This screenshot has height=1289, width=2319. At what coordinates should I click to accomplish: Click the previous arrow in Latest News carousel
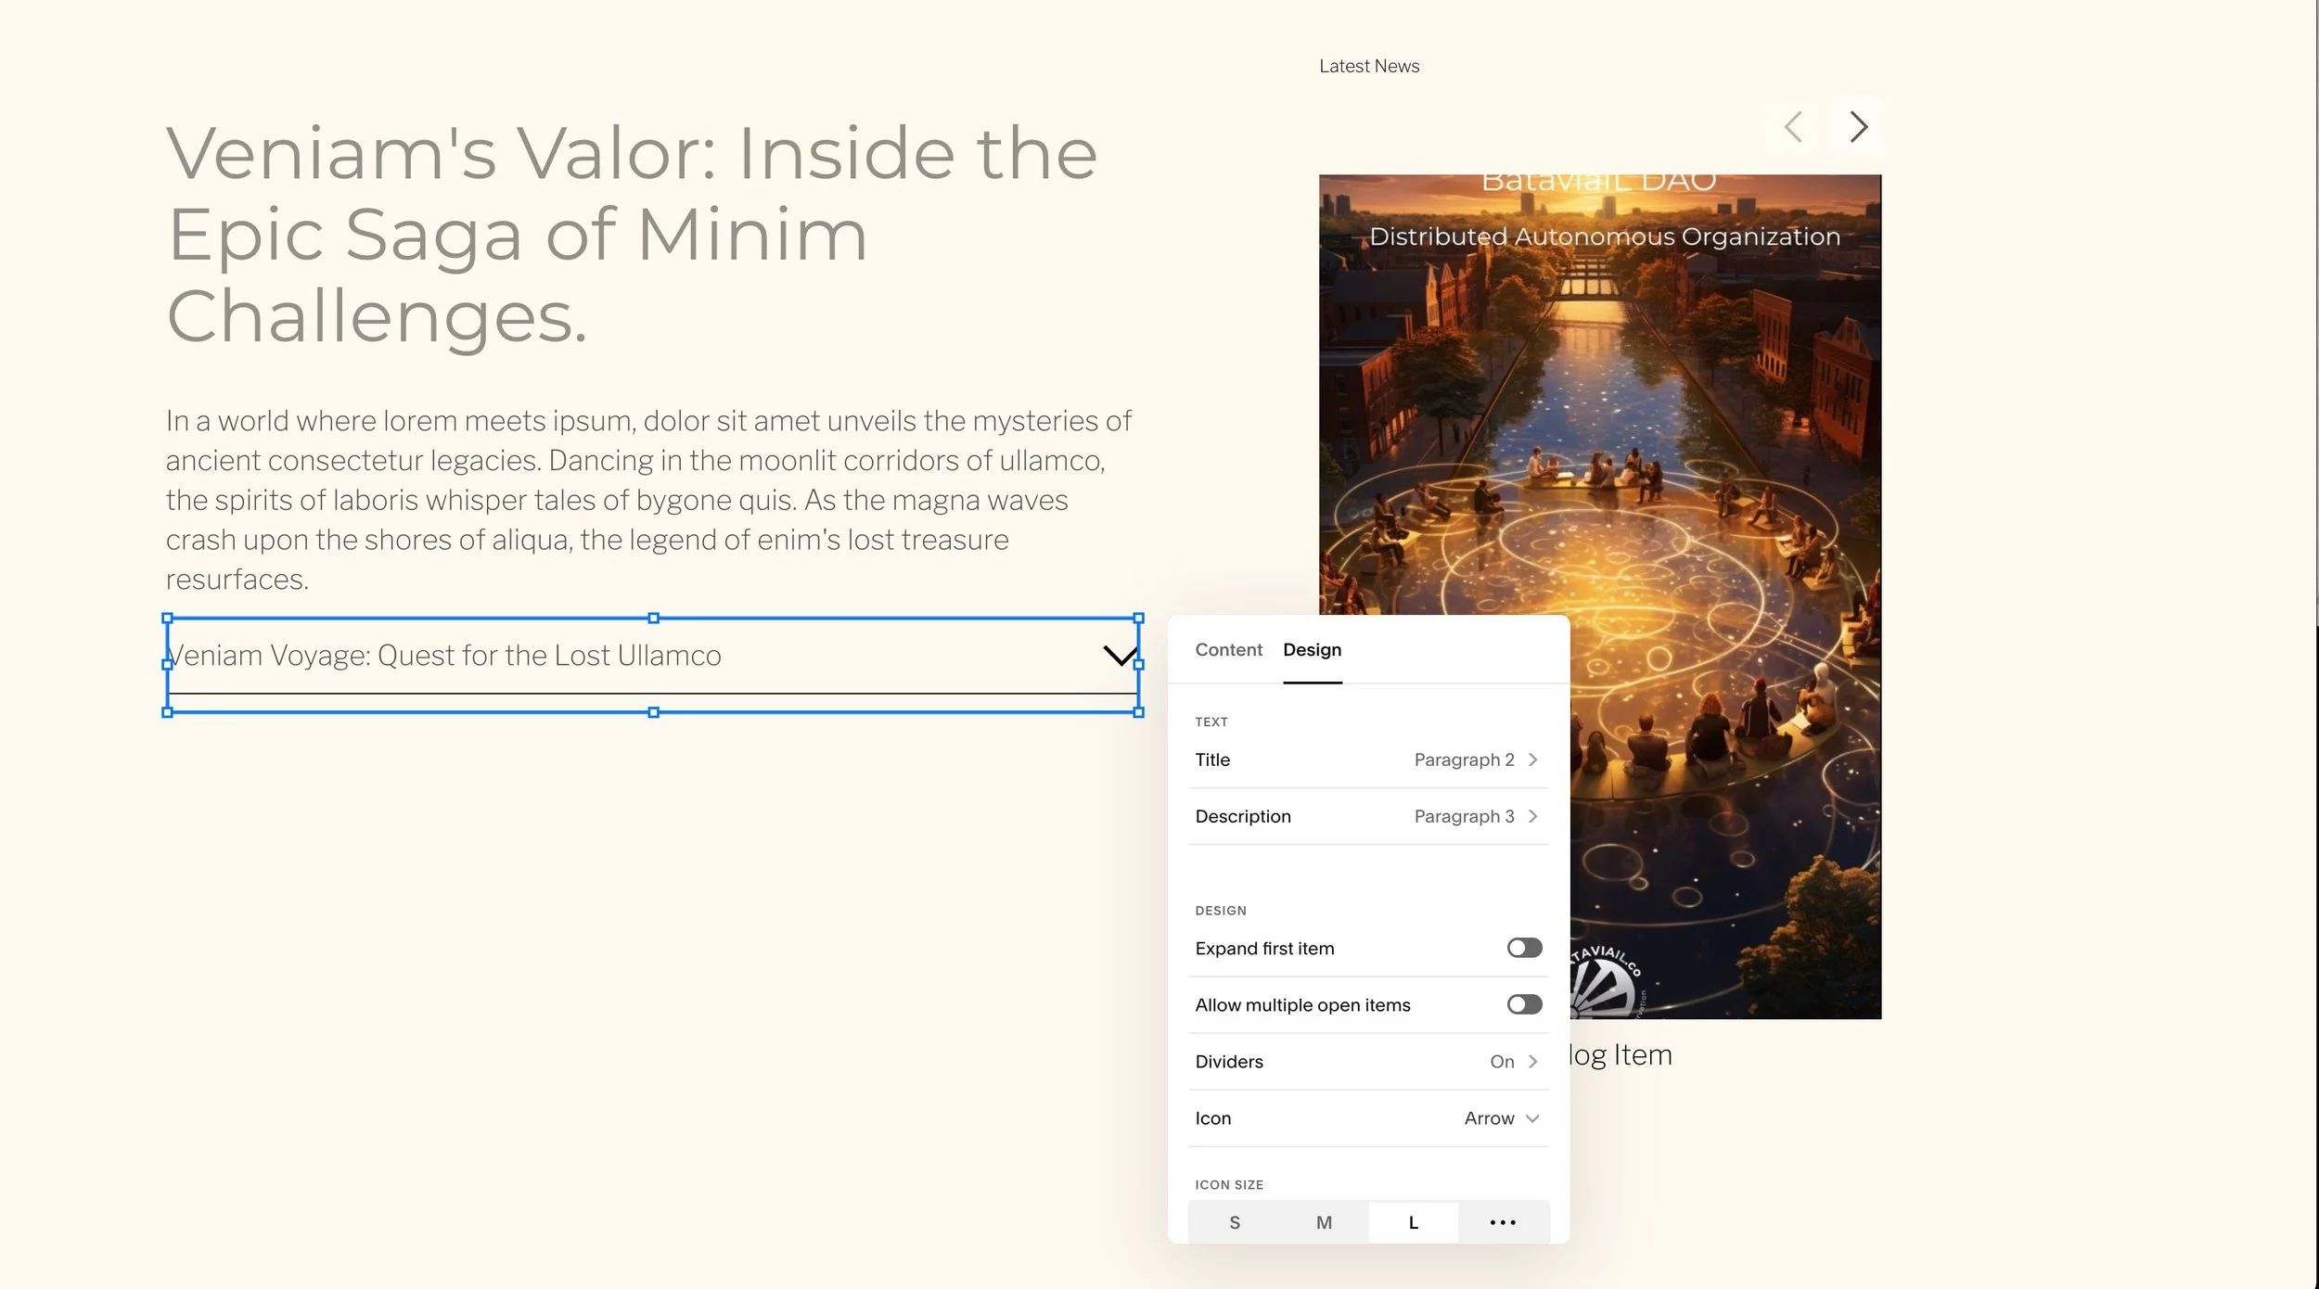click(1793, 127)
